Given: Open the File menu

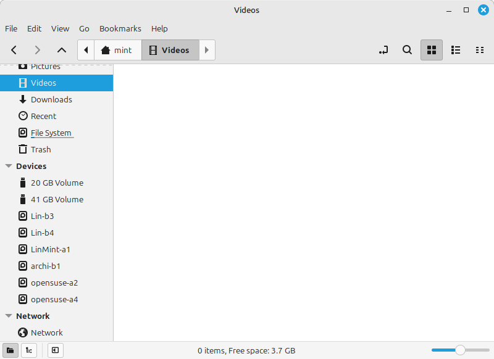Looking at the screenshot, I should 11,28.
